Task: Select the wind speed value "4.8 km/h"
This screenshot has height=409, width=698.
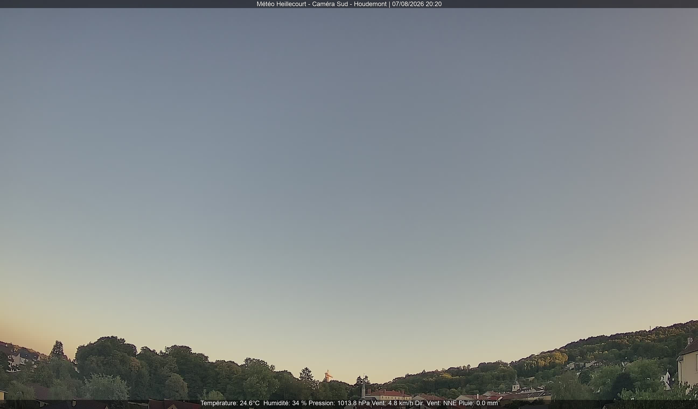Action: point(400,403)
